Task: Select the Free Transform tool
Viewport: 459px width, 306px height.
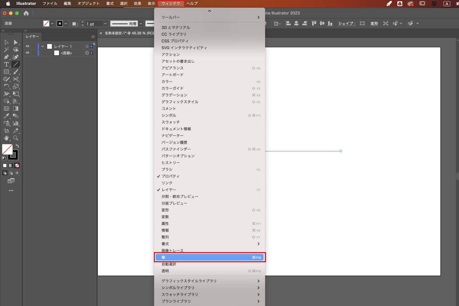Action: pos(16,94)
